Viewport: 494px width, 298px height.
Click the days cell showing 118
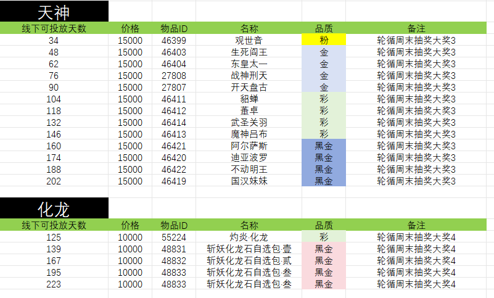tap(54, 110)
